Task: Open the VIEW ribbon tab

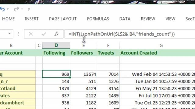Action: click(170, 19)
